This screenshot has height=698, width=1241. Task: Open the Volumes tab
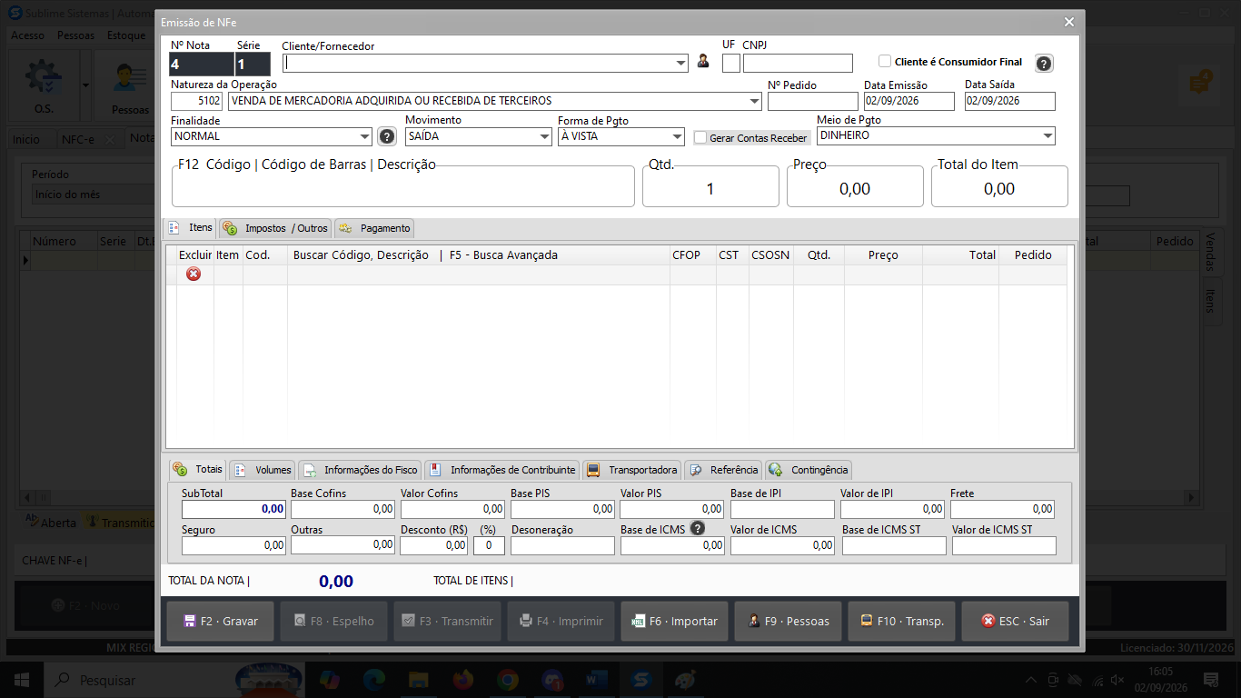point(263,470)
